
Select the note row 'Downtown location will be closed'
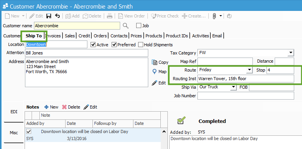coord(93,135)
